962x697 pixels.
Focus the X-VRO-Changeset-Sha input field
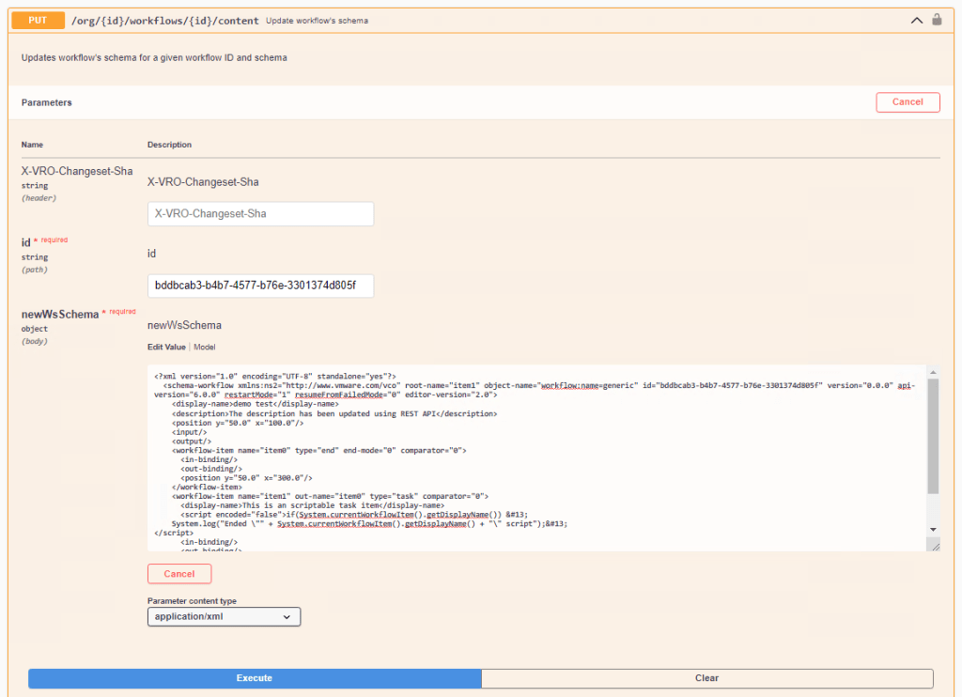(260, 214)
